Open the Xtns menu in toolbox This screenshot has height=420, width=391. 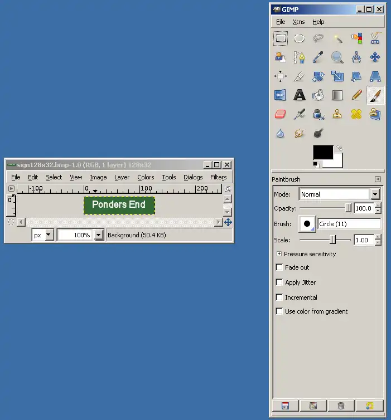tap(299, 22)
